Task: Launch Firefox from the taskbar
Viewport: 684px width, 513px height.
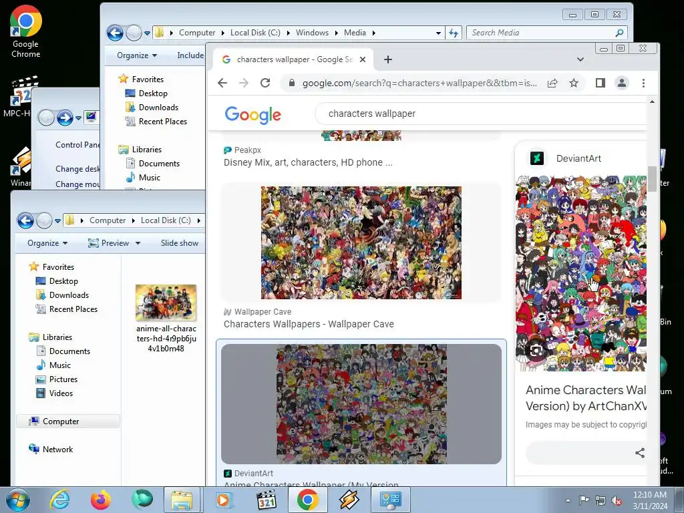Action: 100,500
